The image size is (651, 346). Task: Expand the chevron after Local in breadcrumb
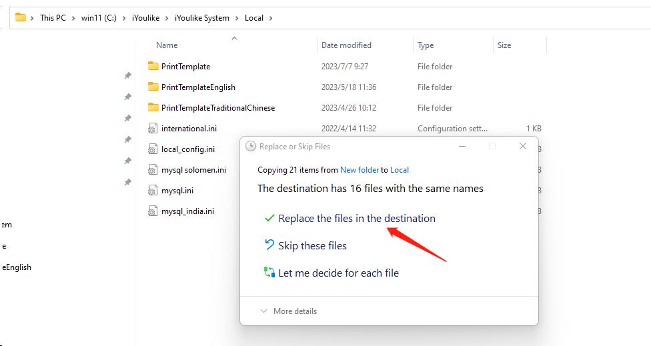coord(271,18)
